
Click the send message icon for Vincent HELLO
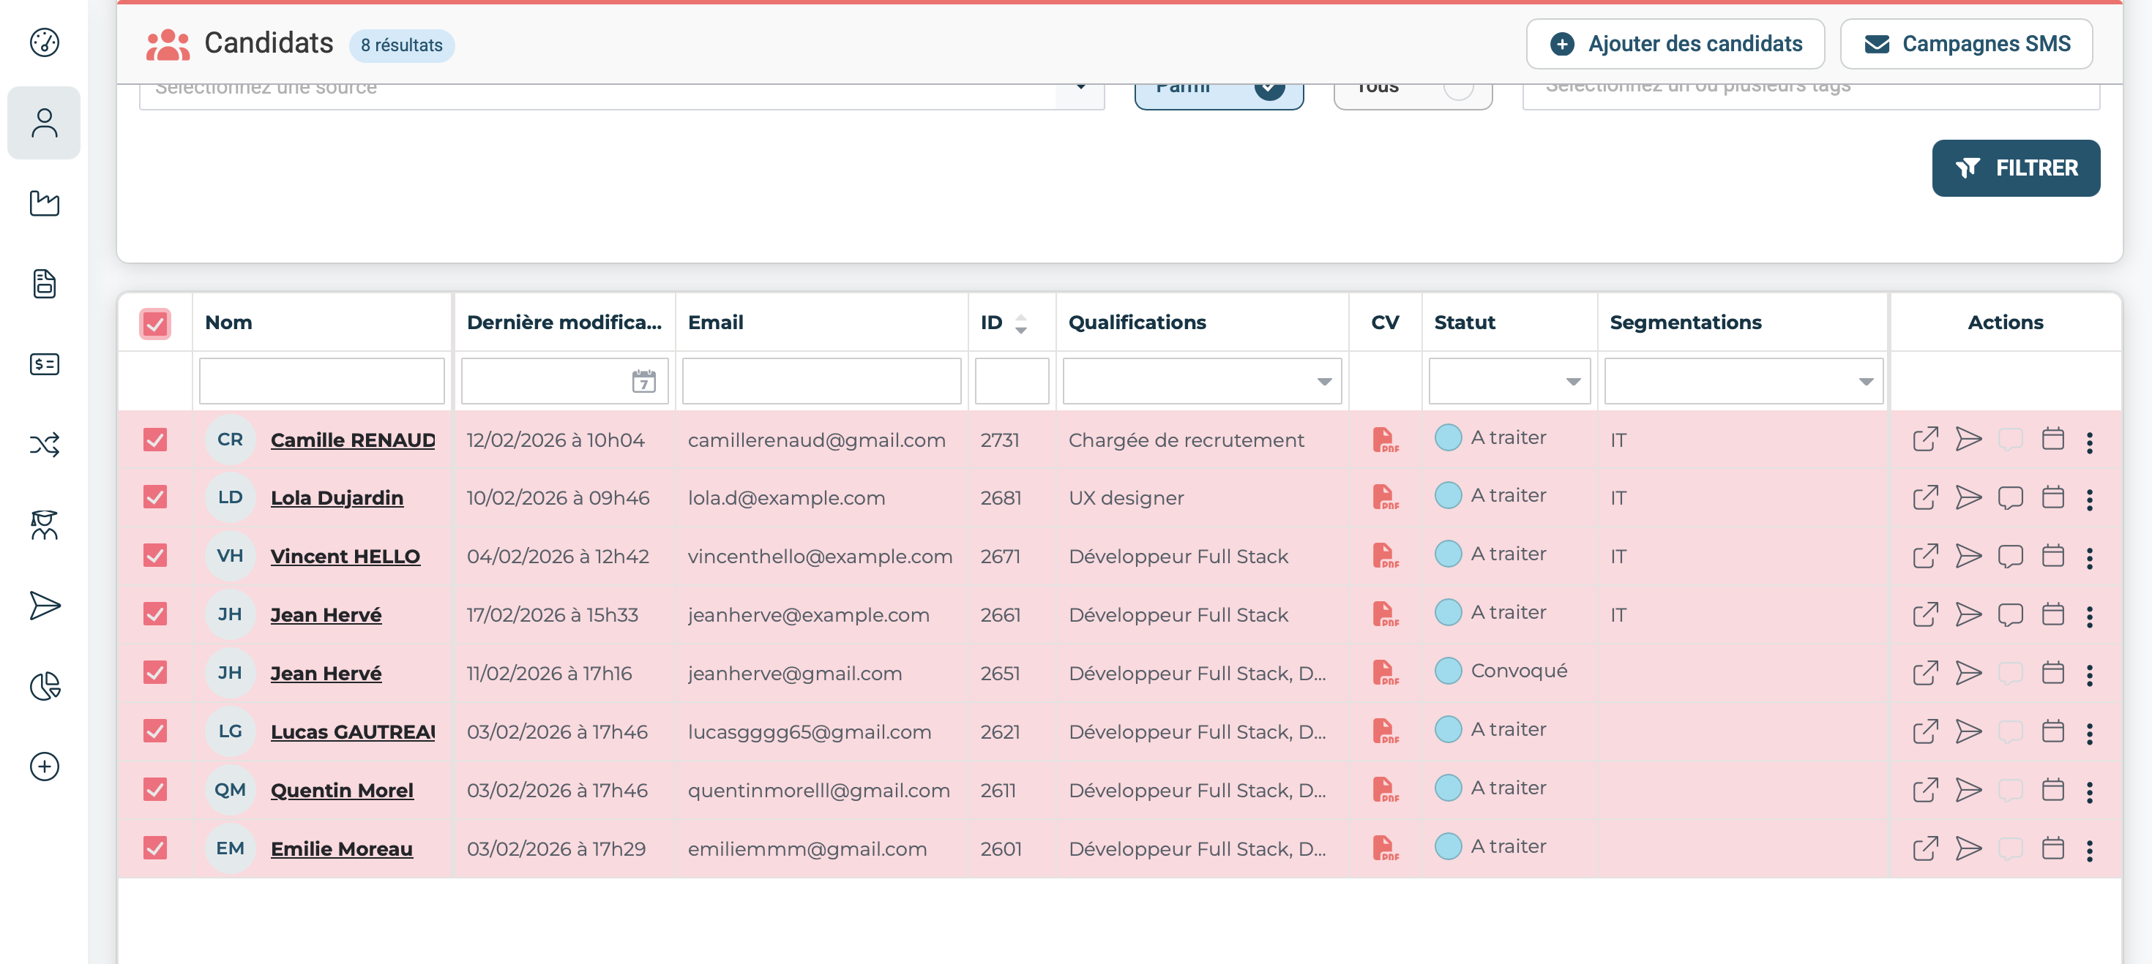(x=1968, y=557)
